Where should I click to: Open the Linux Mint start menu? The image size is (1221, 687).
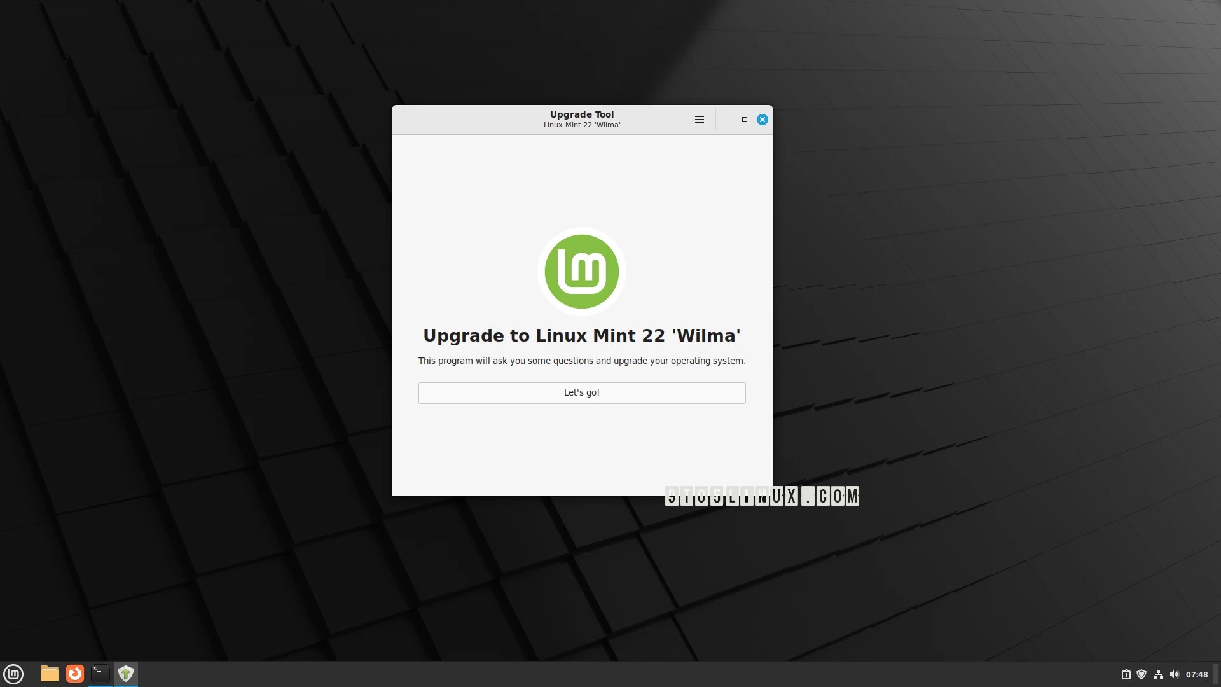[x=13, y=674]
